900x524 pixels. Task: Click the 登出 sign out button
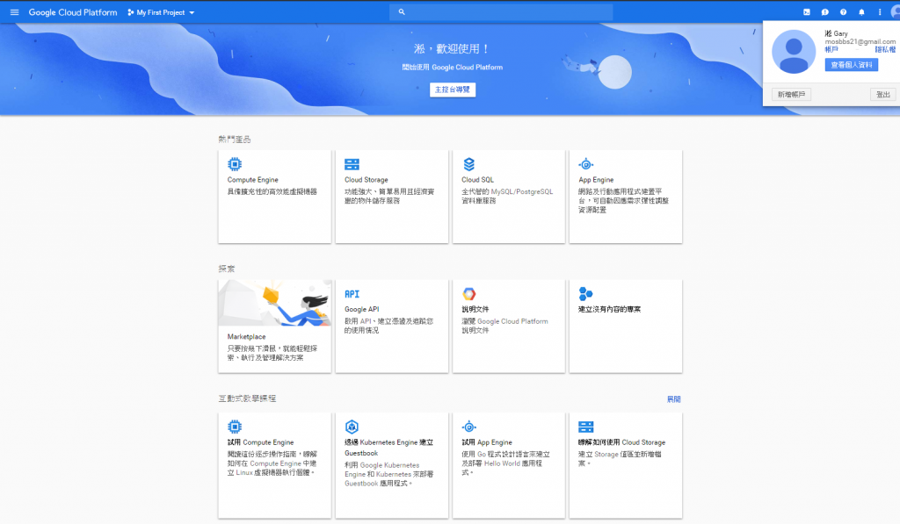[882, 95]
